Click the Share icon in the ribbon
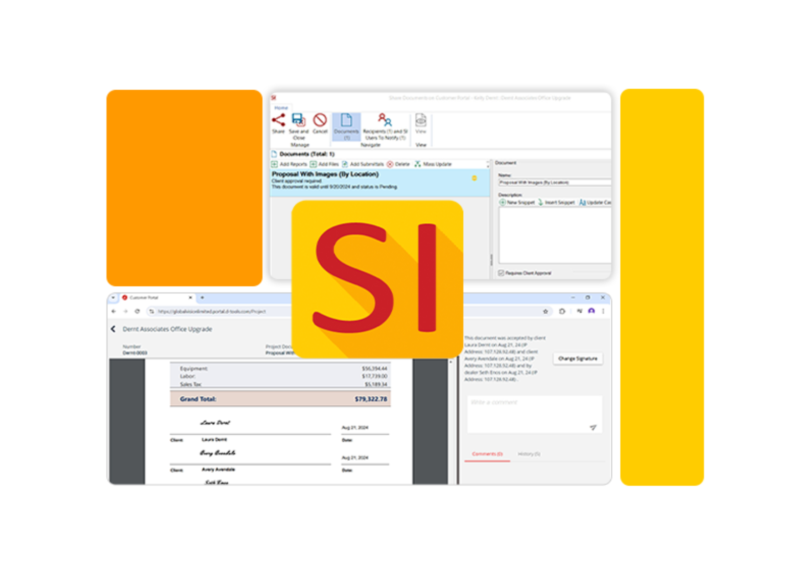Viewport: 809px width, 573px height. click(278, 121)
